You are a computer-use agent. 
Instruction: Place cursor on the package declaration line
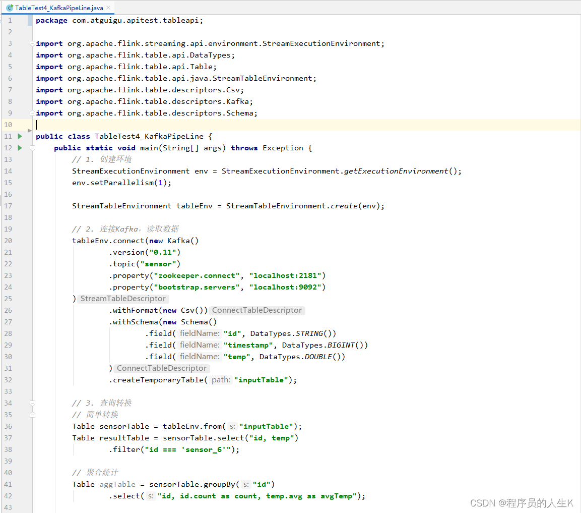[x=119, y=20]
